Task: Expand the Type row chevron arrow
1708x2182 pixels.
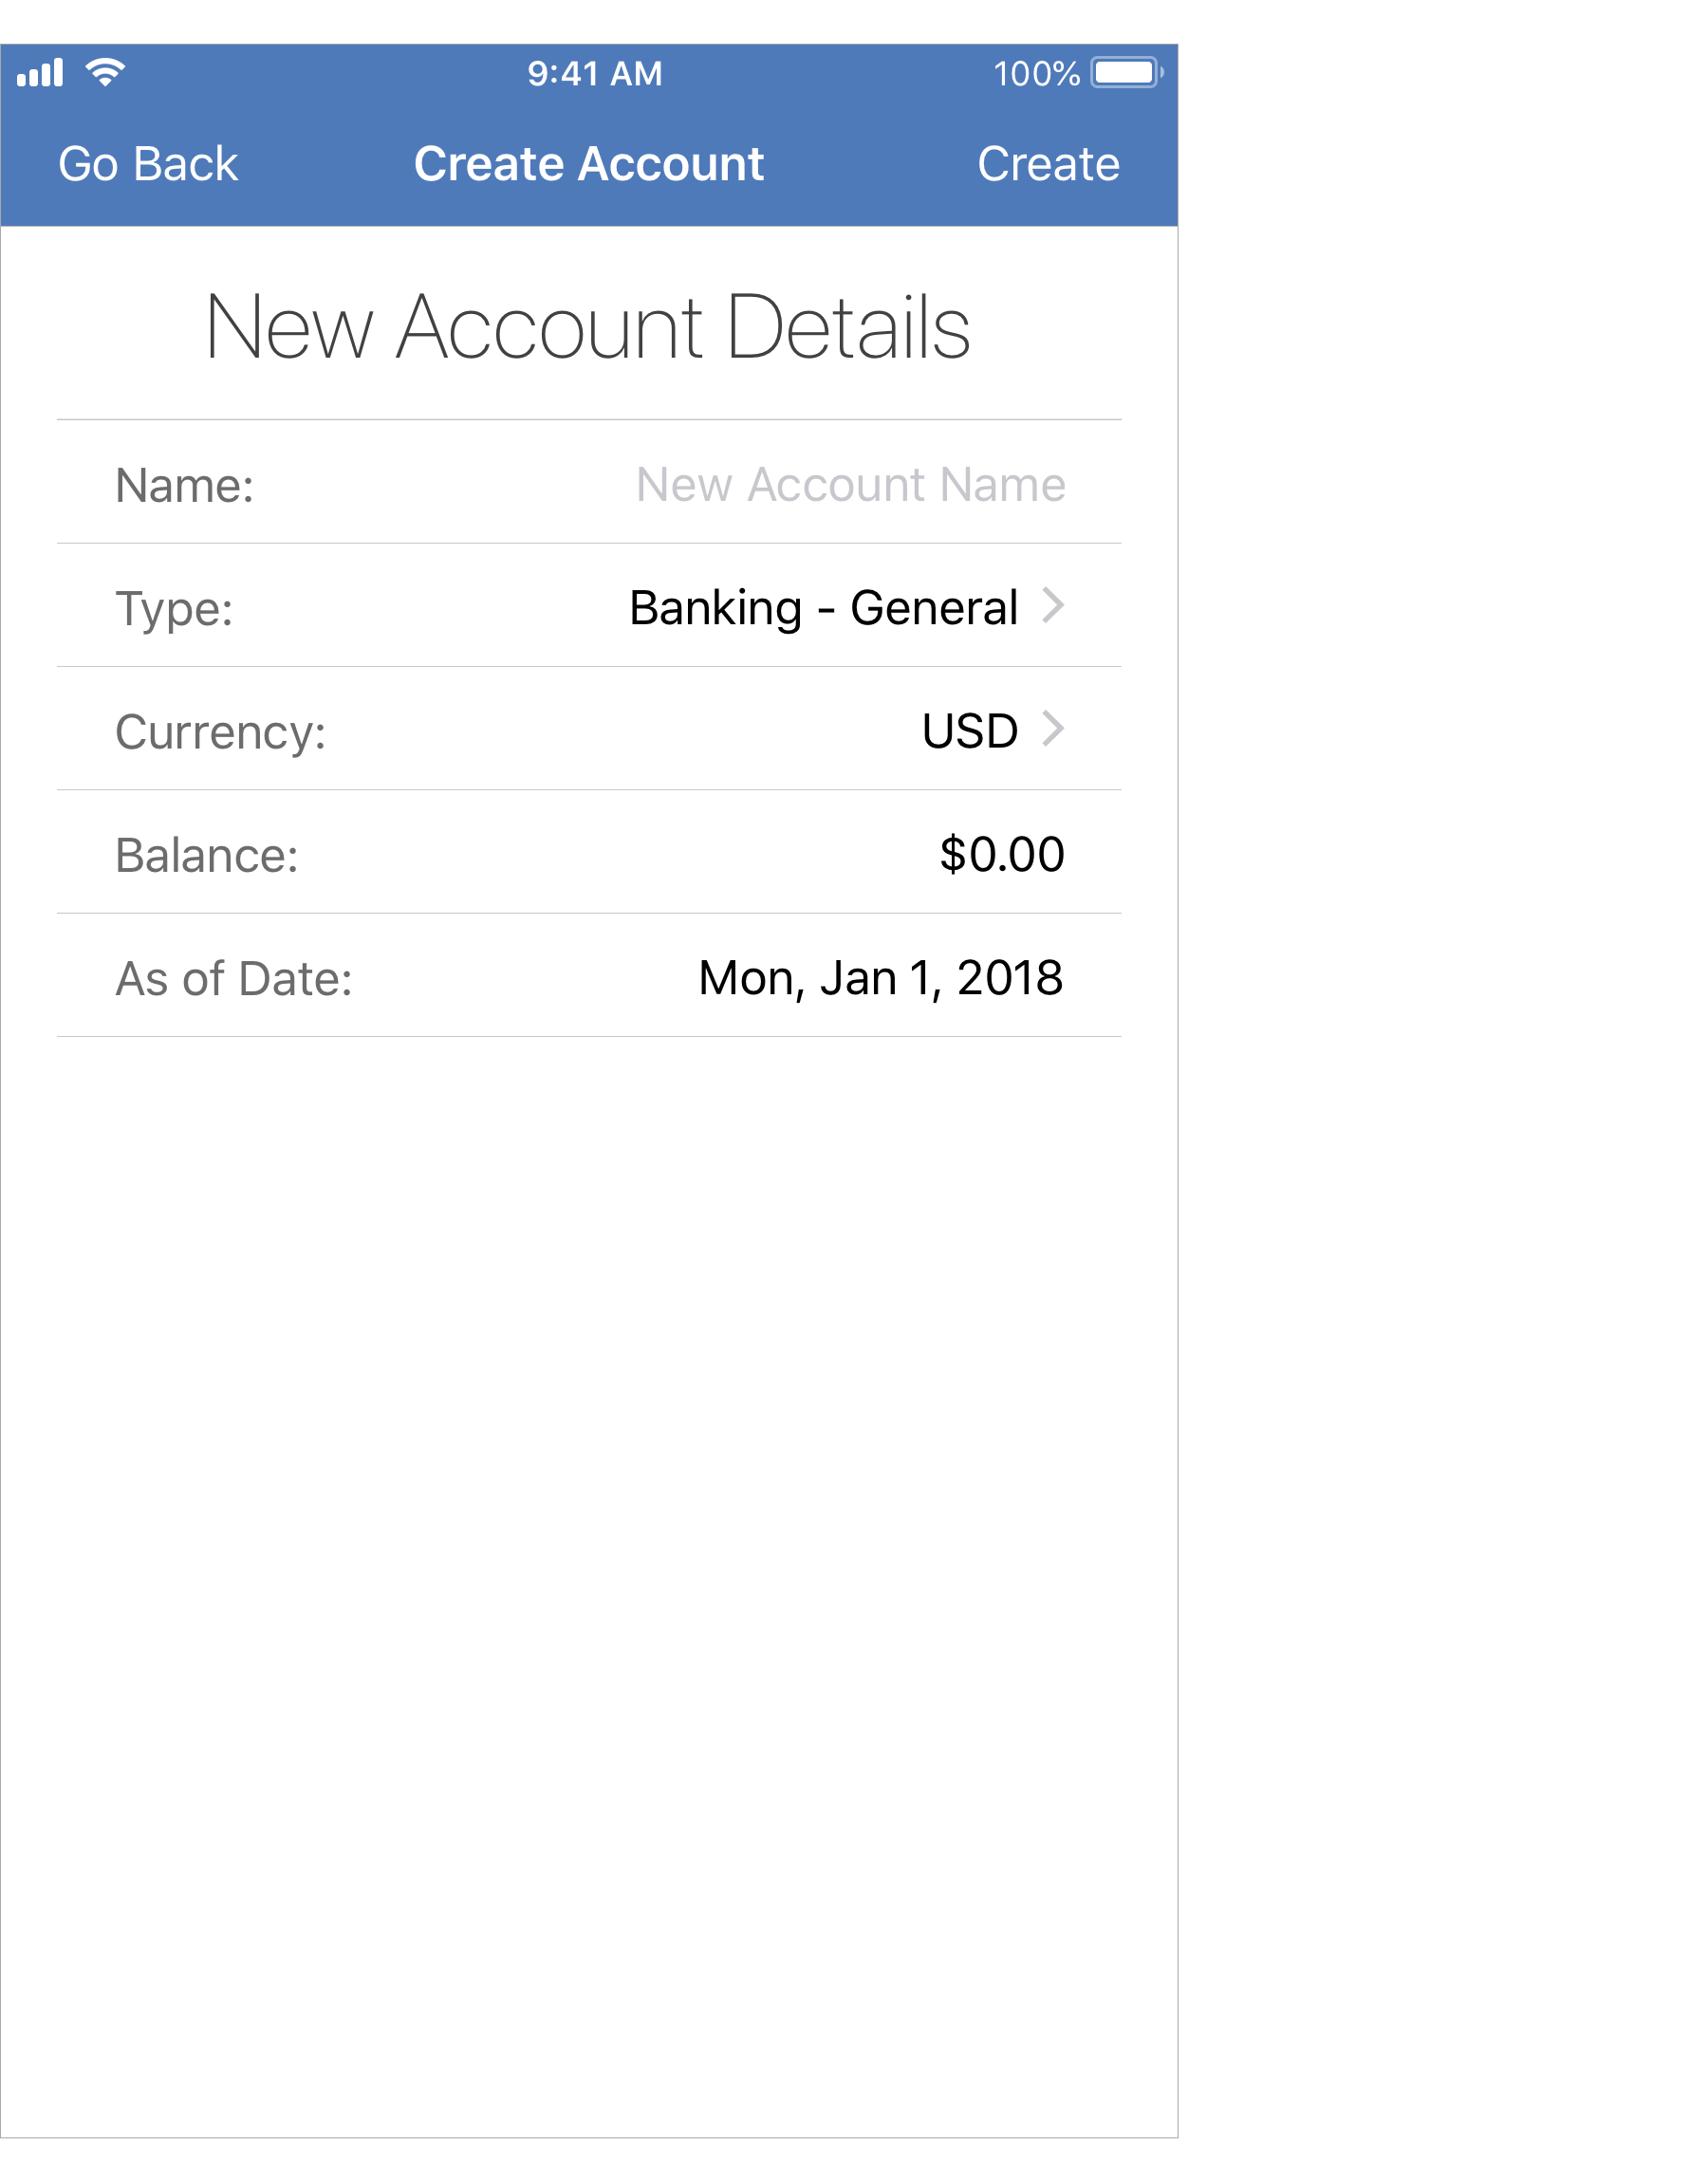Action: click(x=1052, y=605)
